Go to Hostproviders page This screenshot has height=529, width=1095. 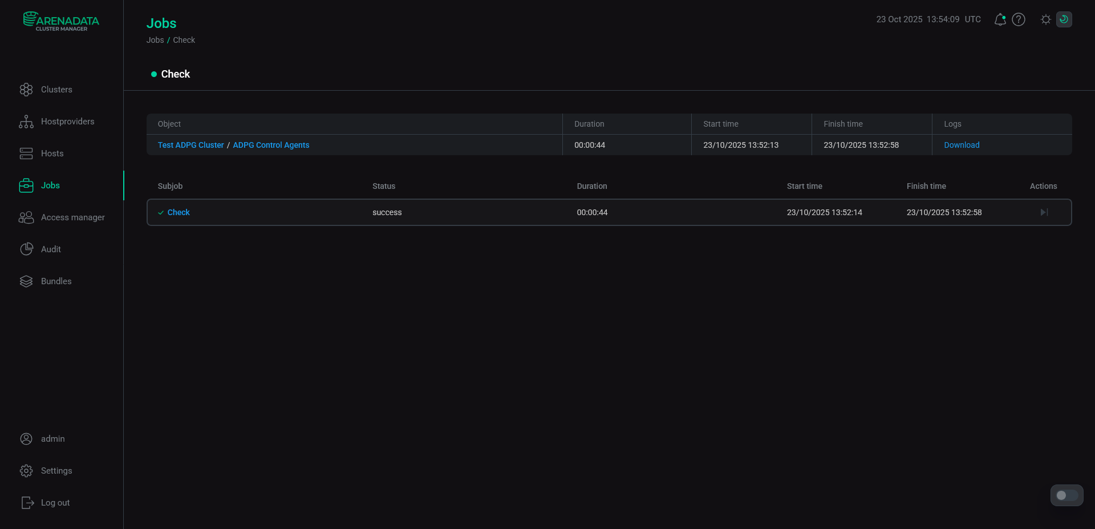point(67,122)
